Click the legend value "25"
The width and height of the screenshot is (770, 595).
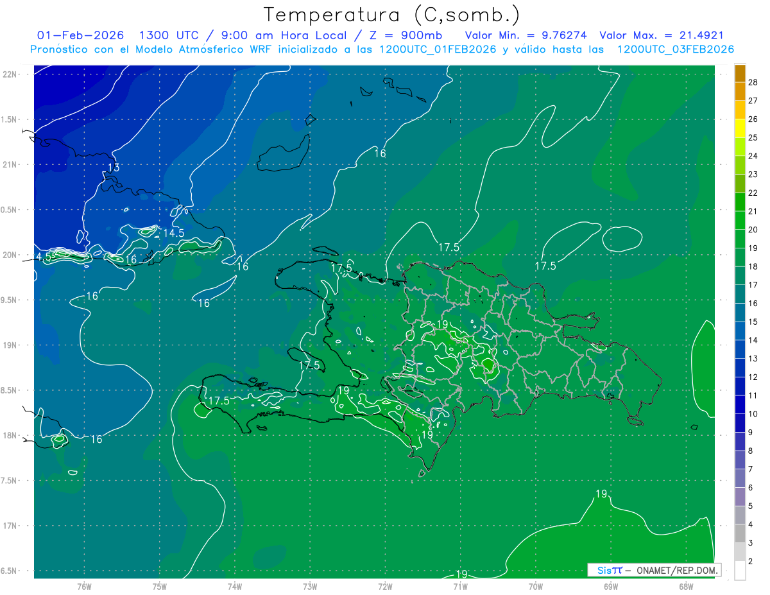tap(753, 137)
